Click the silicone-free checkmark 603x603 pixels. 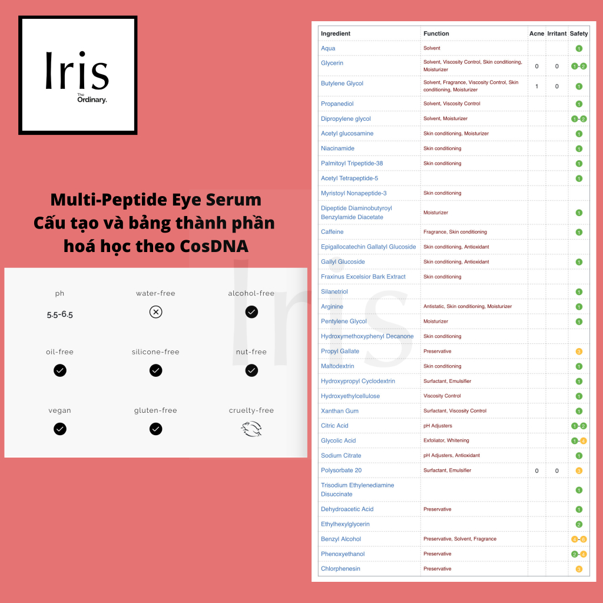[155, 370]
